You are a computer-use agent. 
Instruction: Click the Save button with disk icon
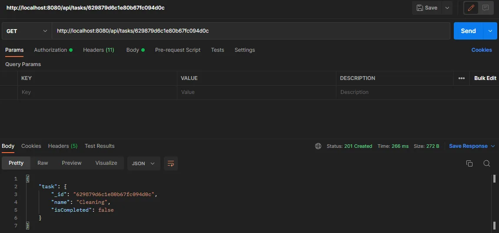427,8
